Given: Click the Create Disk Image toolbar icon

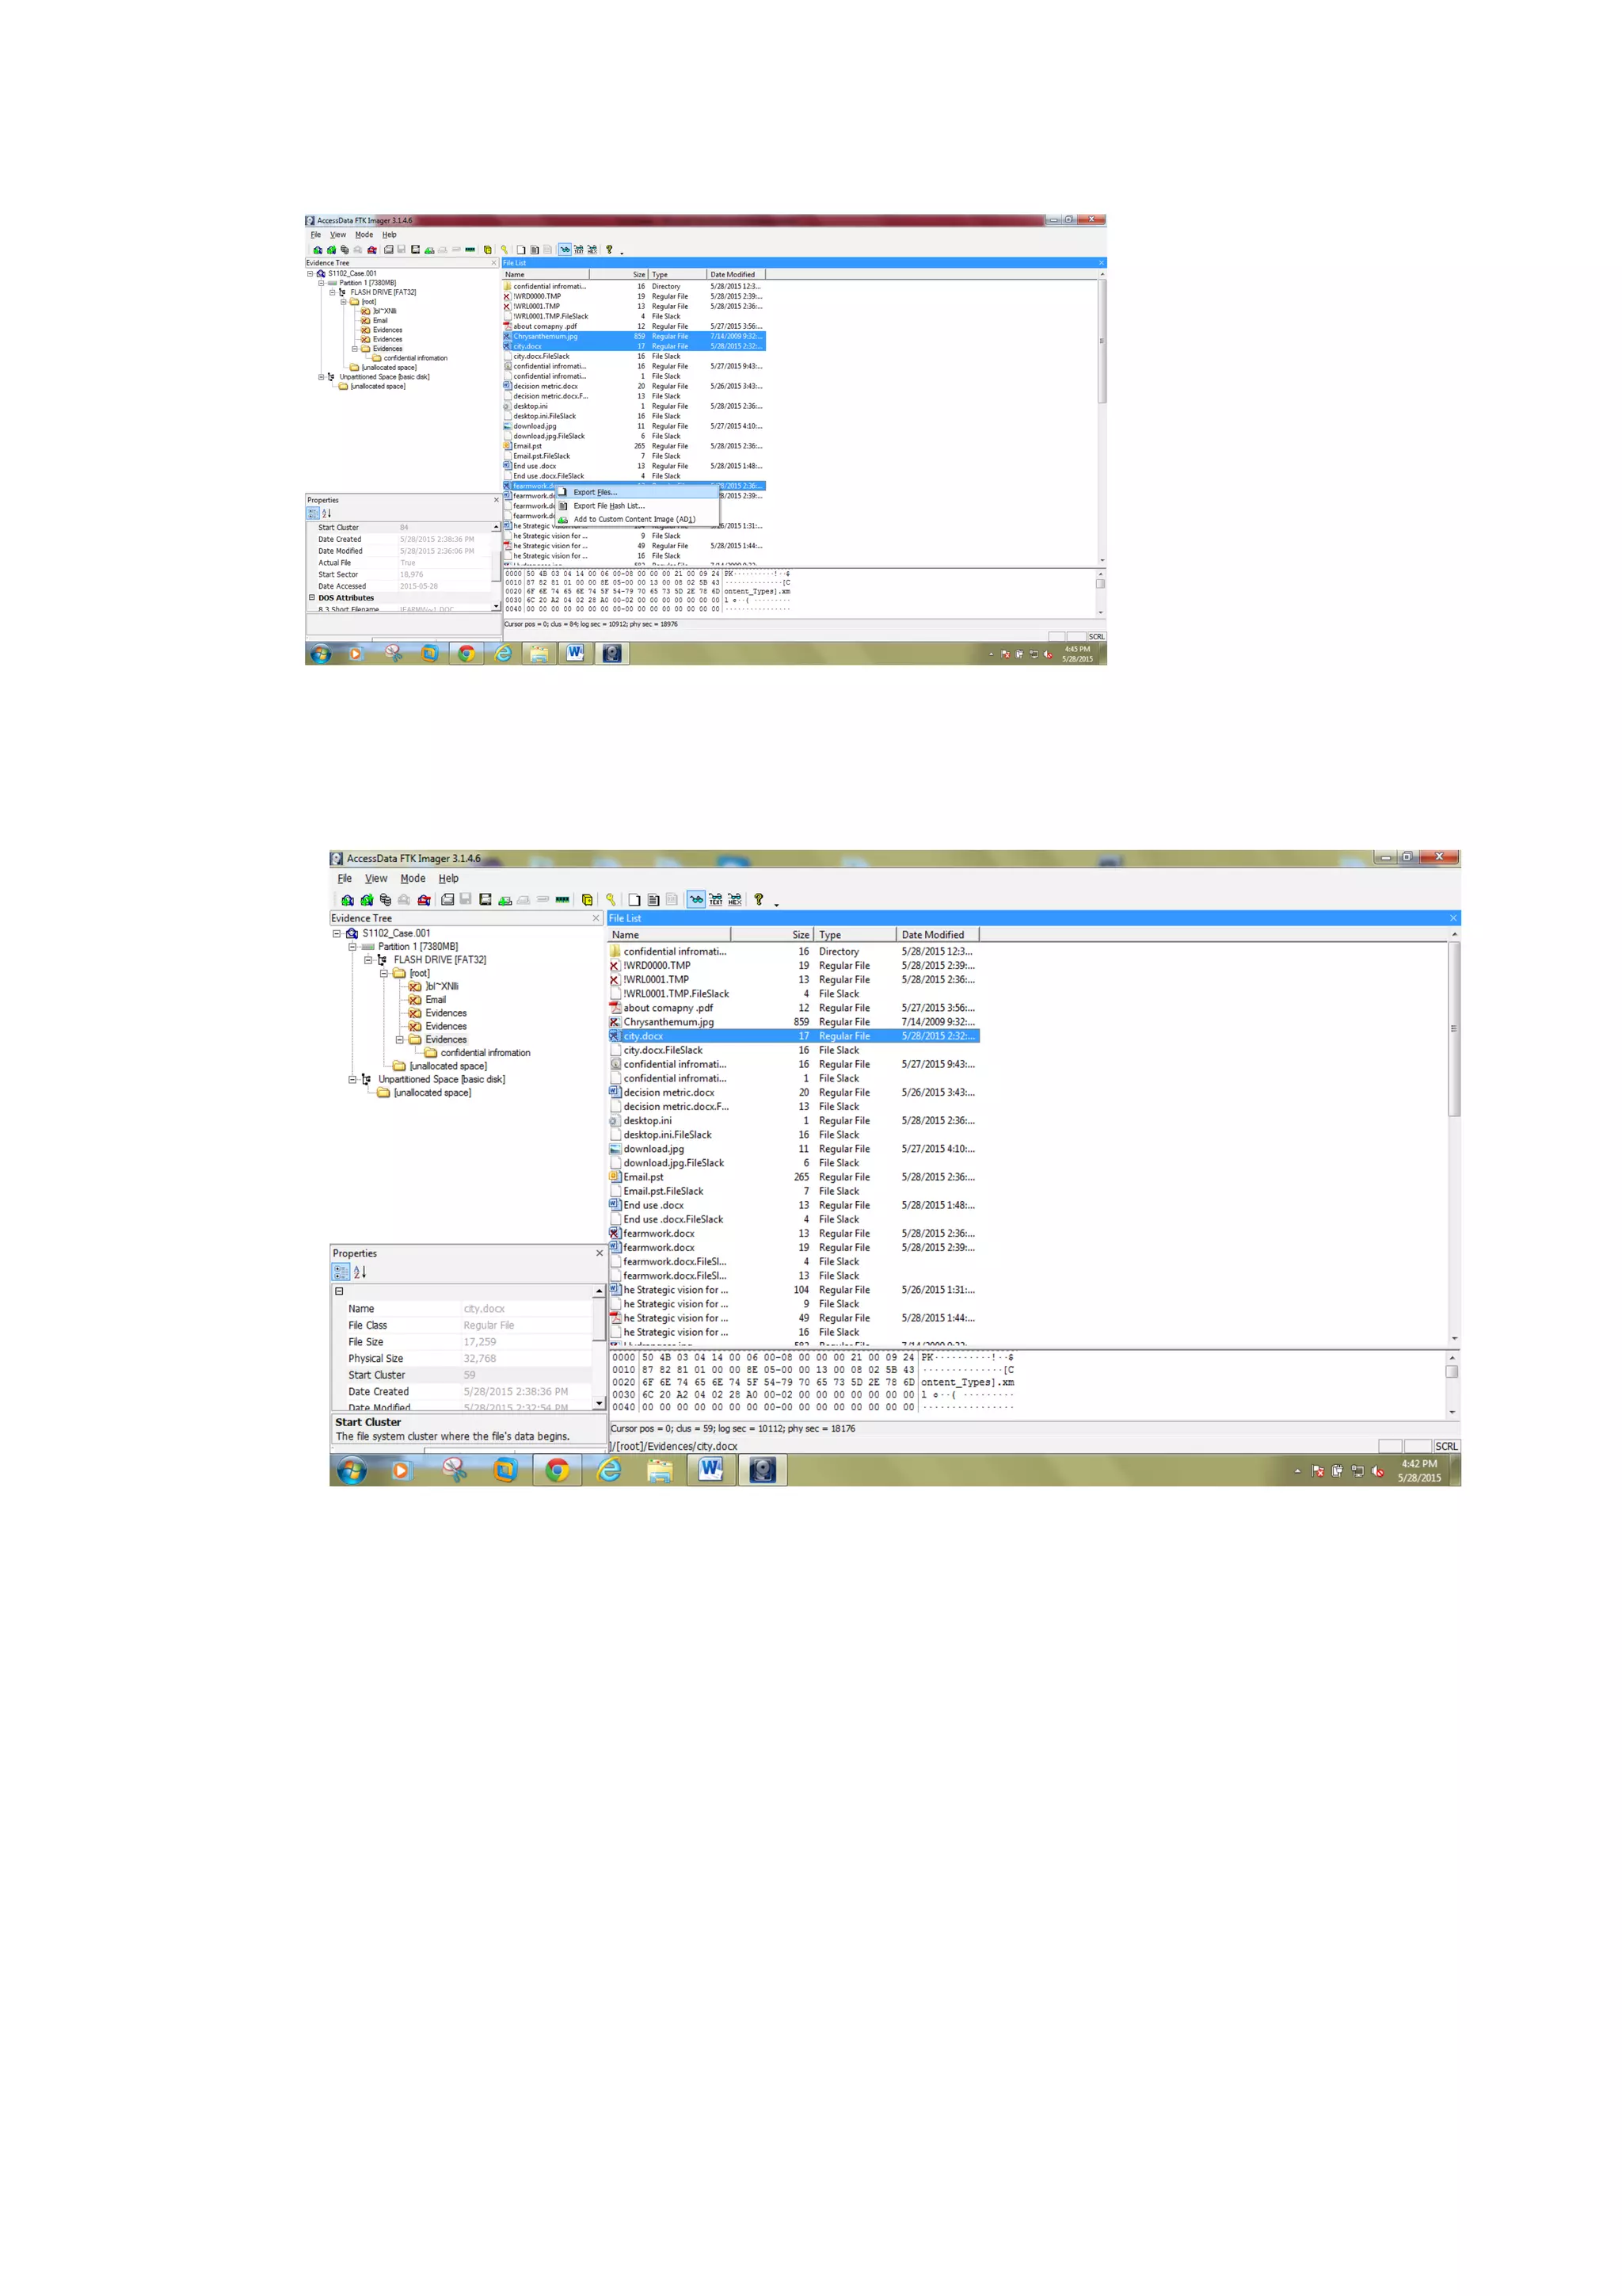Looking at the screenshot, I should pos(447,900).
